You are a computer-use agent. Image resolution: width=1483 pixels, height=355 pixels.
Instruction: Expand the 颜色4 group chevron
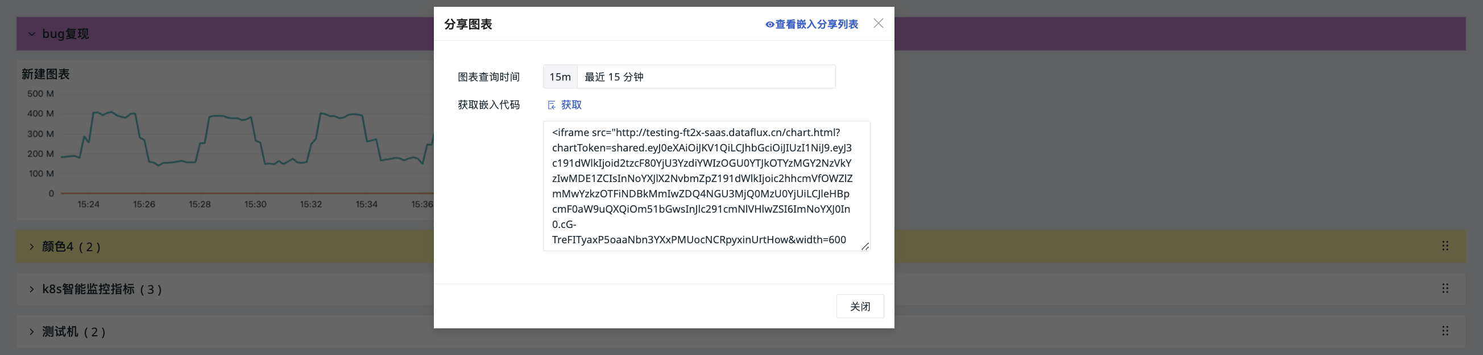click(32, 247)
